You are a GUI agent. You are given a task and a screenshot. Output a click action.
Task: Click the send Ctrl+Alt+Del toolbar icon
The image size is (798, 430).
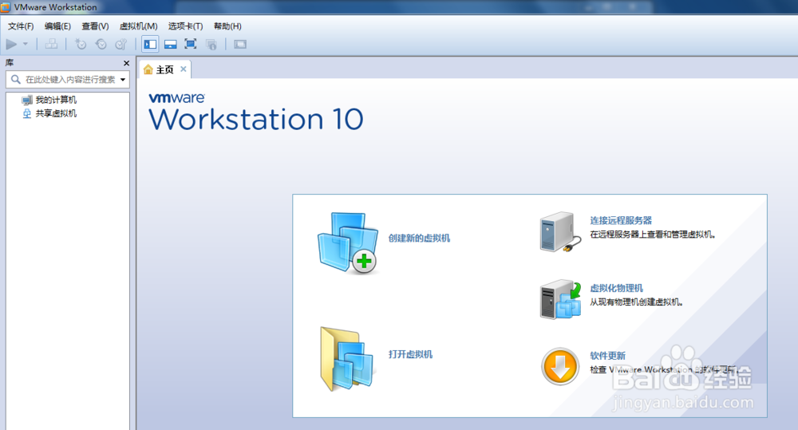click(51, 44)
